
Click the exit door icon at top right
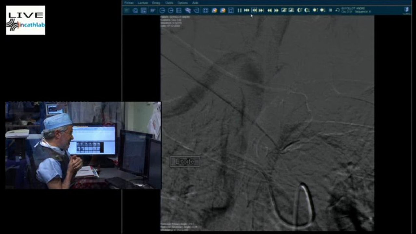407,10
